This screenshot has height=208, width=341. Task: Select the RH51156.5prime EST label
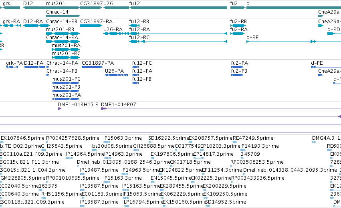(x=62, y=194)
